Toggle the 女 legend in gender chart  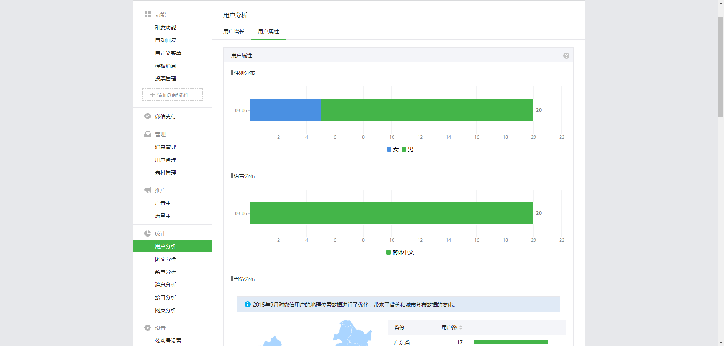(393, 149)
